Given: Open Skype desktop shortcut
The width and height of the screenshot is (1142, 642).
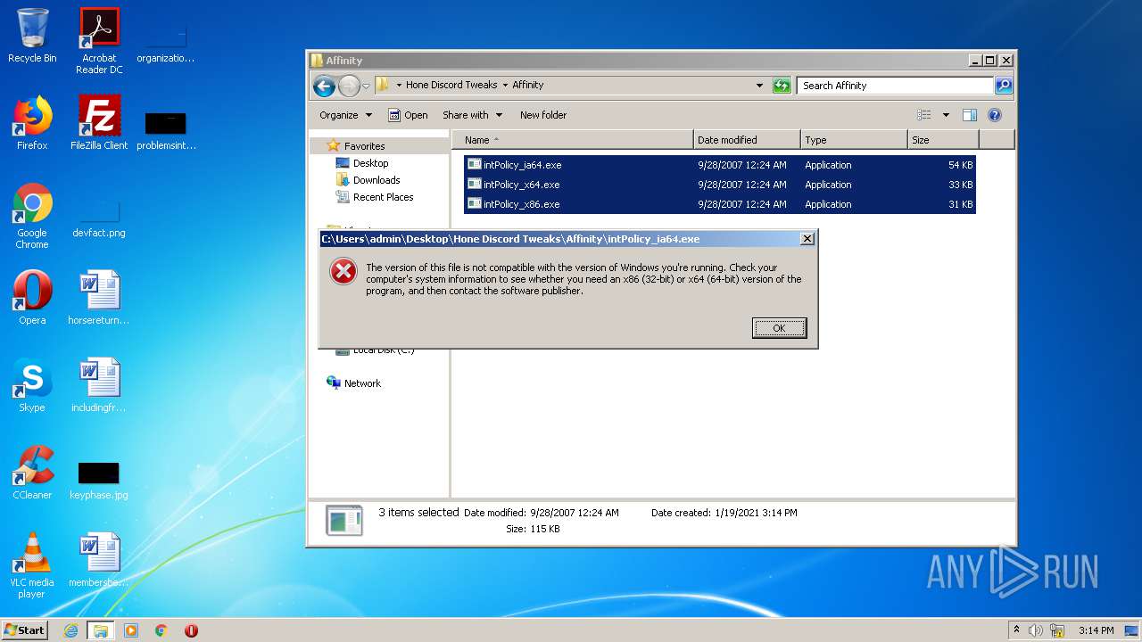Looking at the screenshot, I should pos(32,385).
